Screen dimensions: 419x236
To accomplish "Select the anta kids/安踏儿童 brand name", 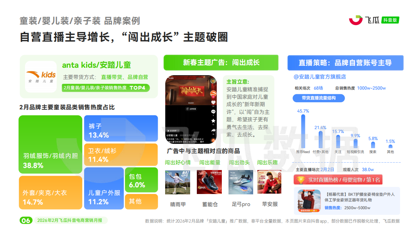I will (x=96, y=65).
